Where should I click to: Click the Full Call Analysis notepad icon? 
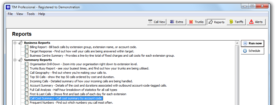pyautogui.click(x=27, y=90)
